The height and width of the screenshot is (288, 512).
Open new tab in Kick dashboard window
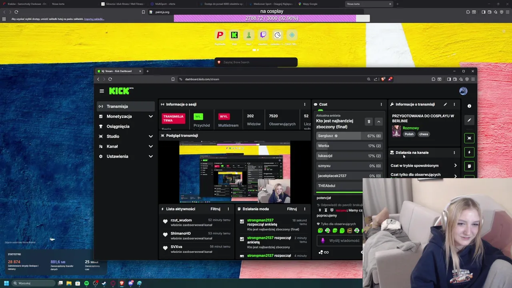(148, 71)
